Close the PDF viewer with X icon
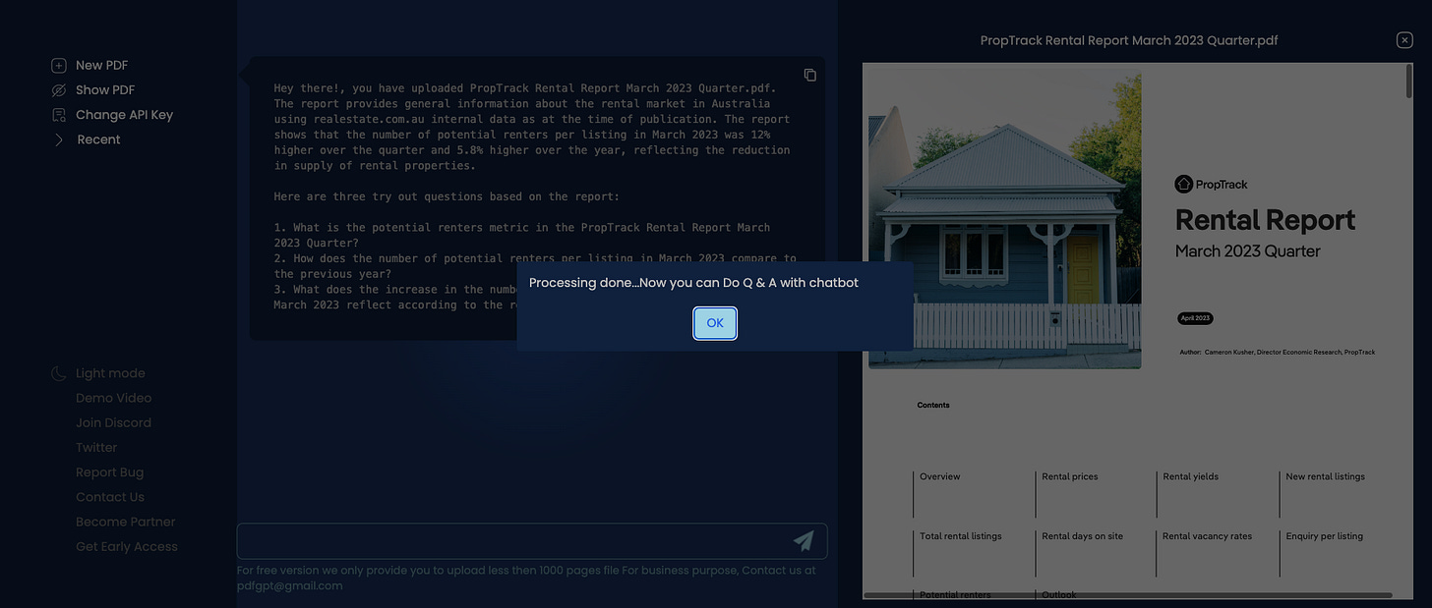This screenshot has height=608, width=1432. (x=1404, y=40)
